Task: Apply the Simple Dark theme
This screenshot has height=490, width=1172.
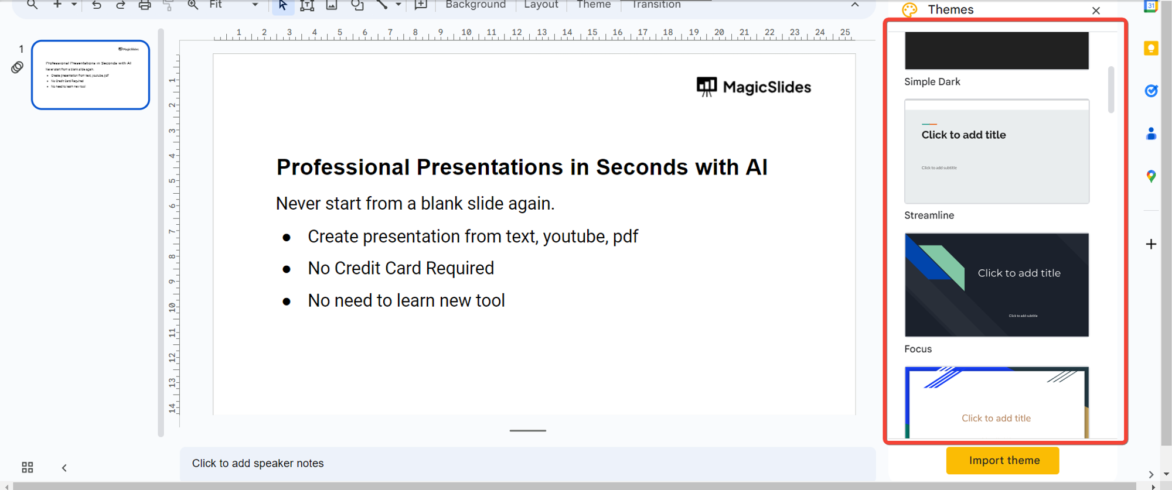Action: (996, 51)
